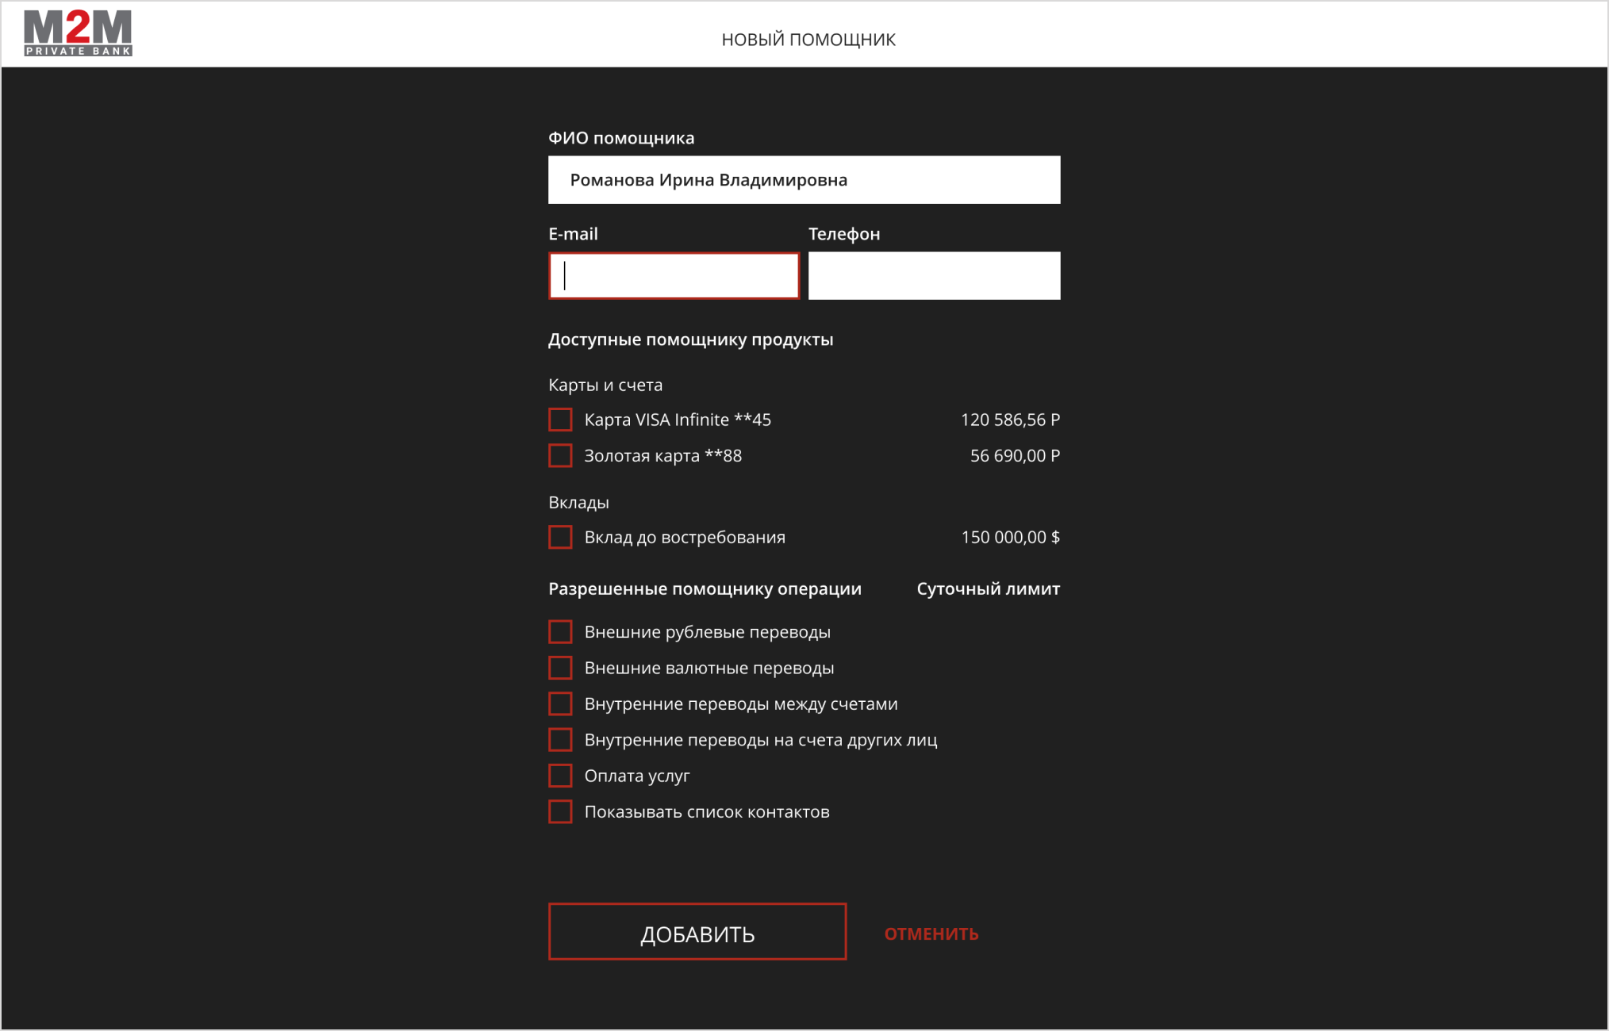Tick the Вклад до востребования checkbox
Screen dimensions: 1609x1031
(560, 537)
